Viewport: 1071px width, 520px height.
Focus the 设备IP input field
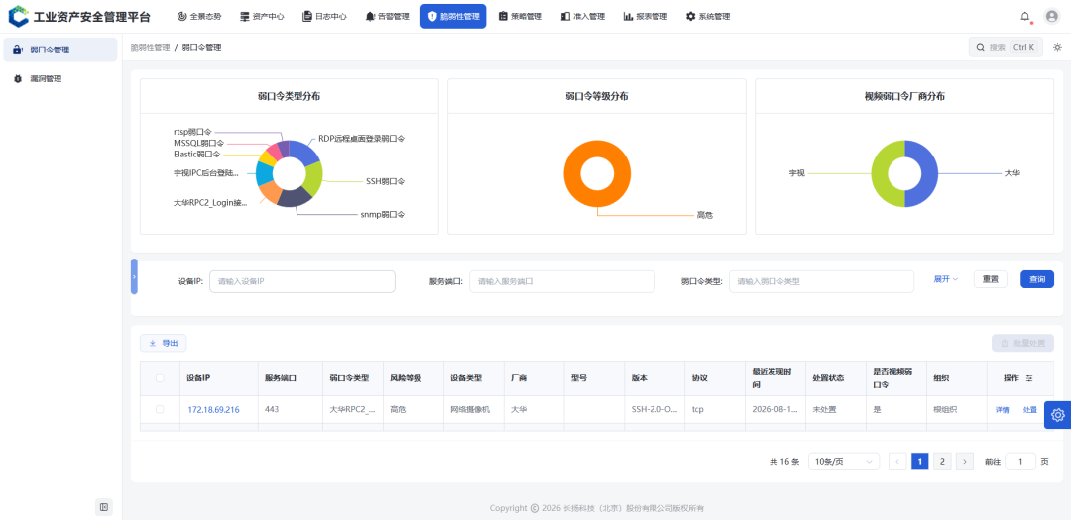point(301,281)
